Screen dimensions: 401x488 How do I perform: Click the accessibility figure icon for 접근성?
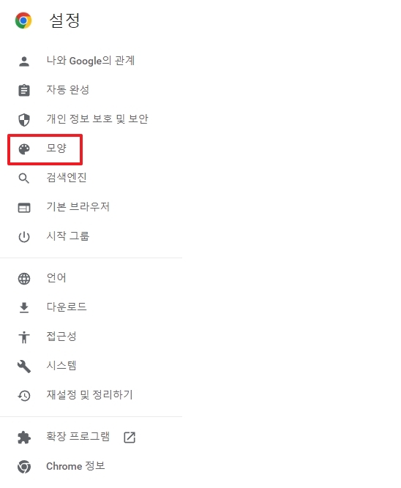point(24,337)
